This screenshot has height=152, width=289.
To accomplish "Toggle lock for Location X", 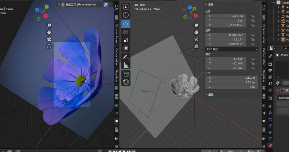I will click(253, 16).
